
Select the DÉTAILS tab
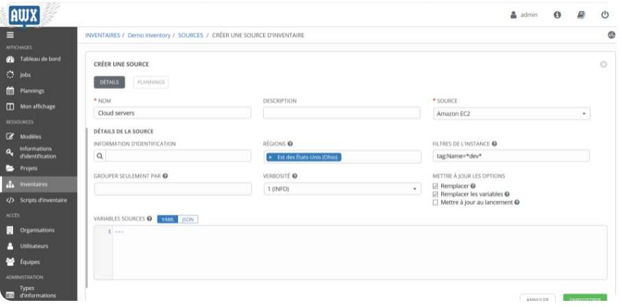(110, 82)
